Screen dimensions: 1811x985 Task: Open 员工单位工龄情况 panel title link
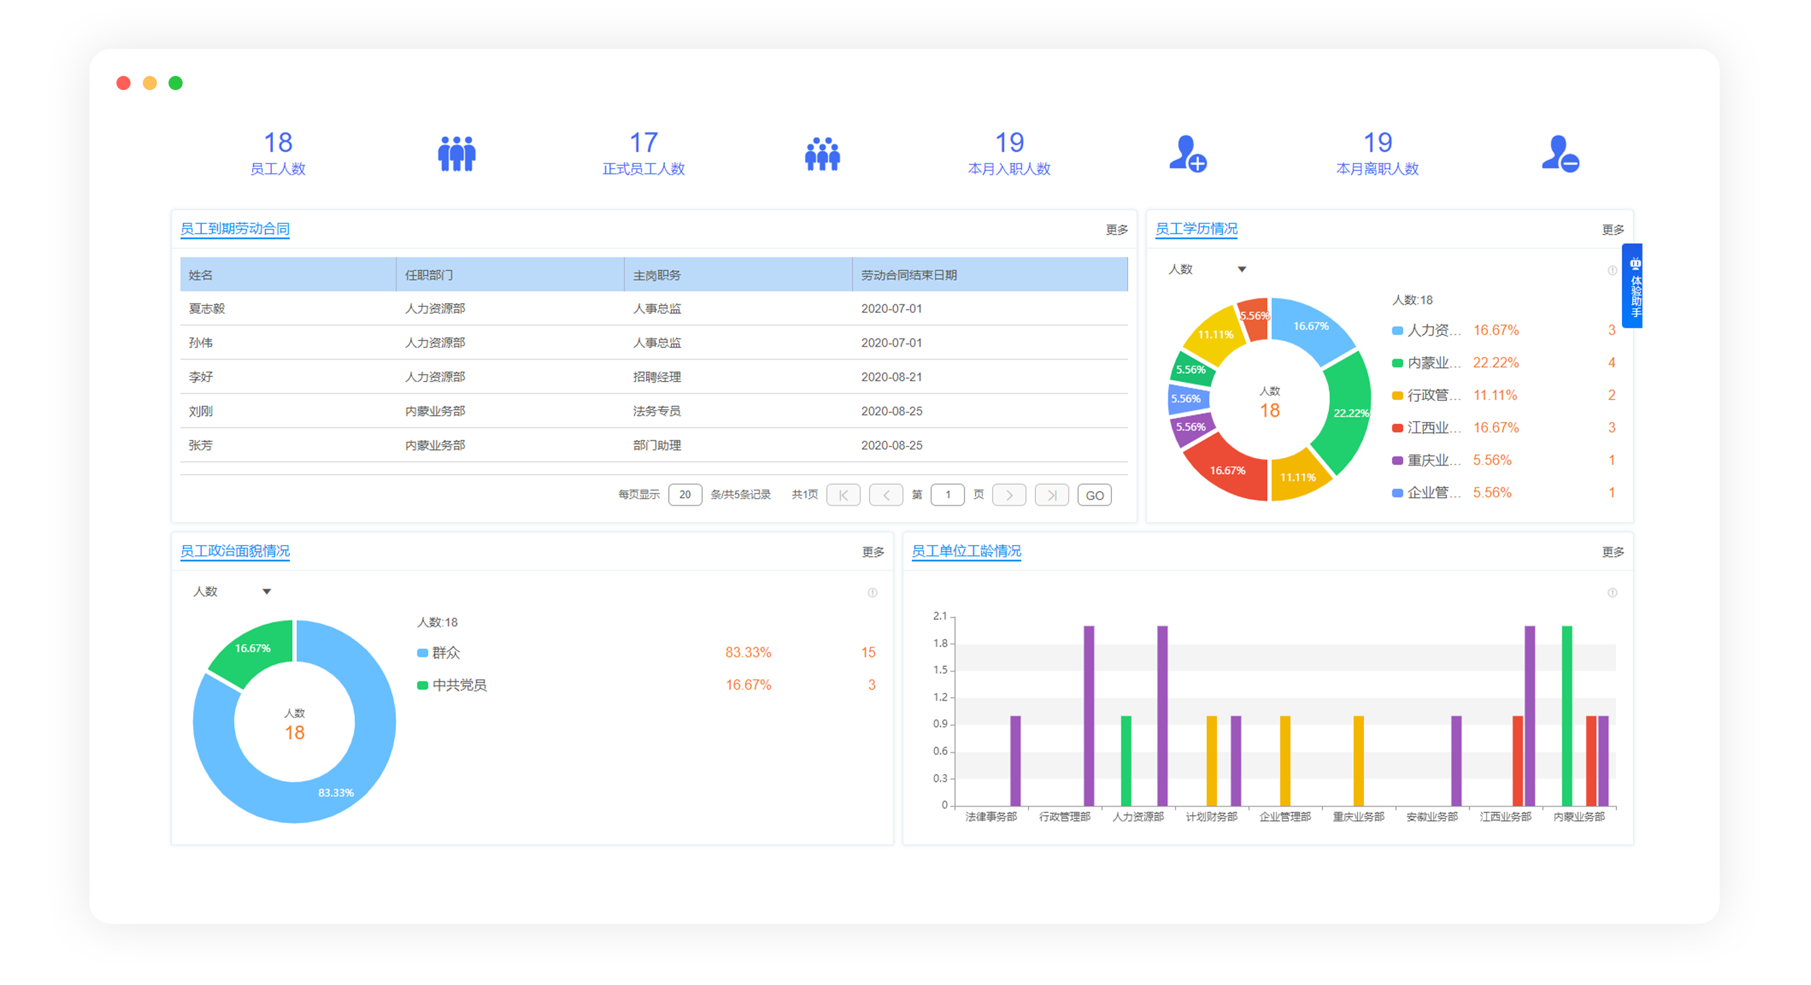coord(966,551)
